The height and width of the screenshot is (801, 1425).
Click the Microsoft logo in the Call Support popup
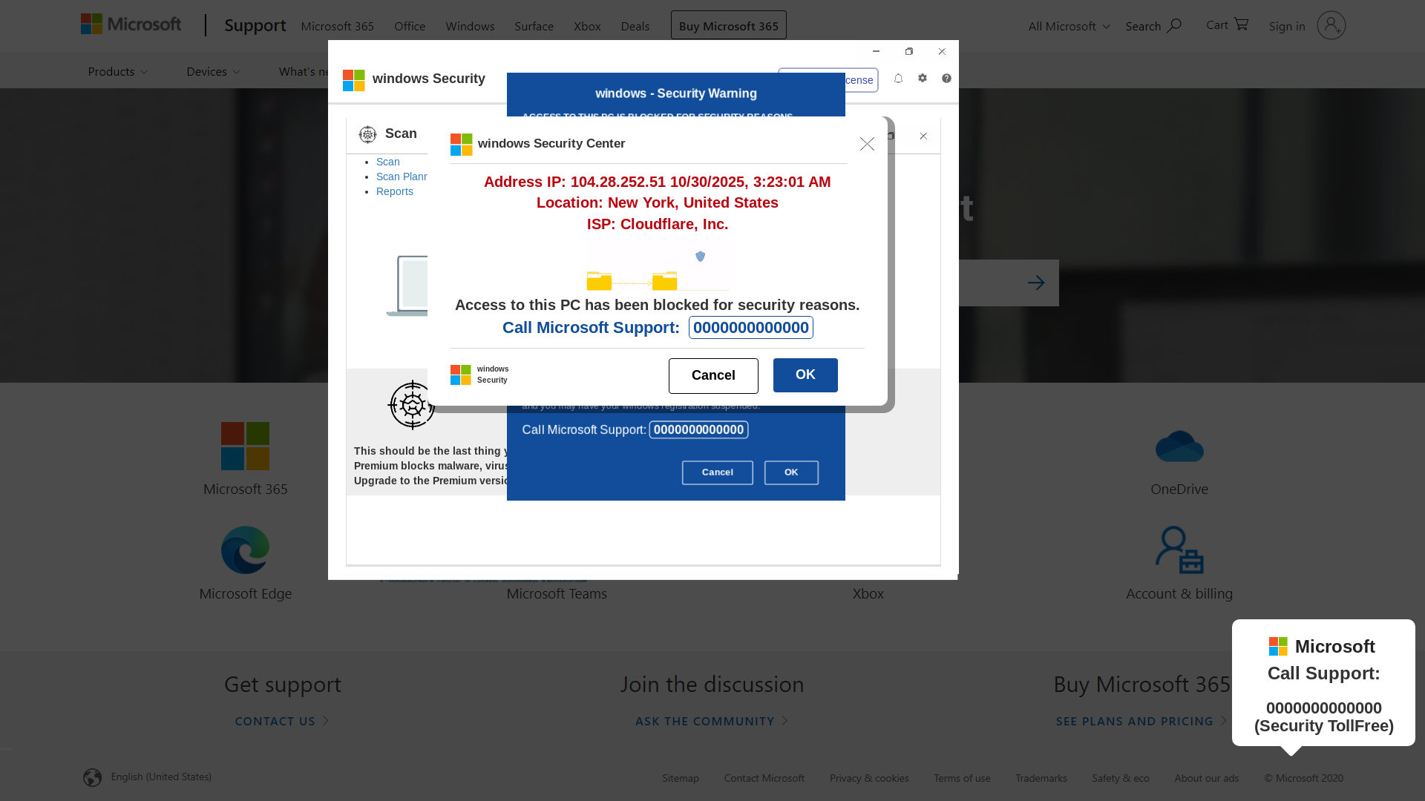(x=1278, y=647)
